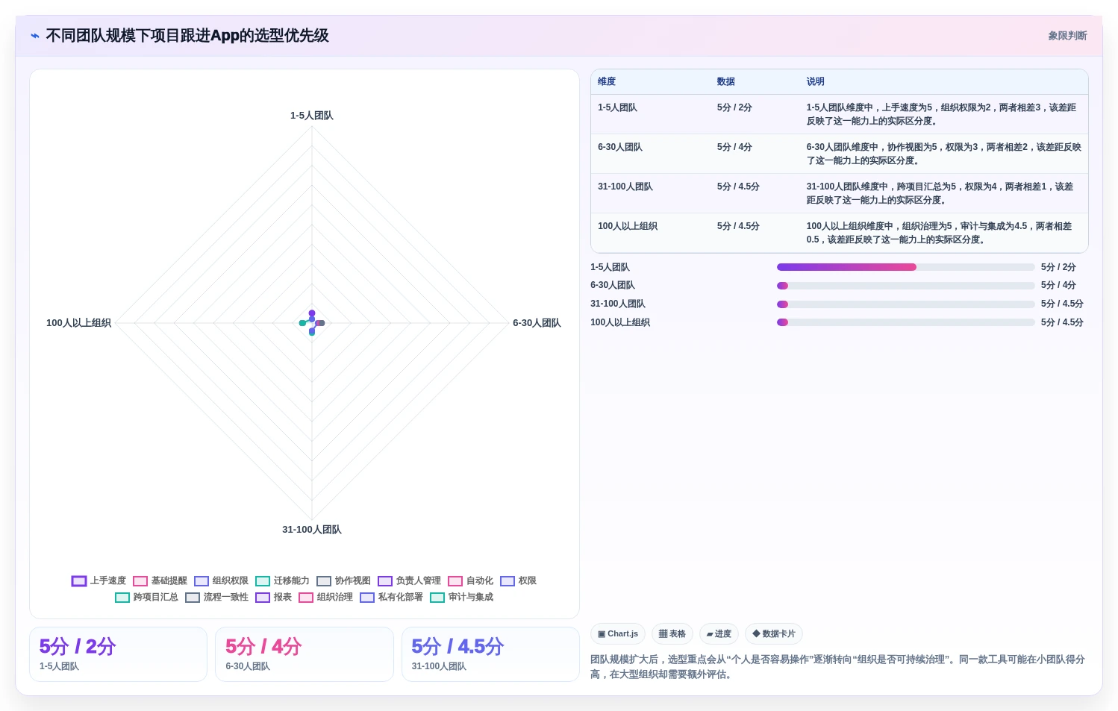Click the 数据卡片 tag chip
The height and width of the screenshot is (711, 1118).
(774, 633)
